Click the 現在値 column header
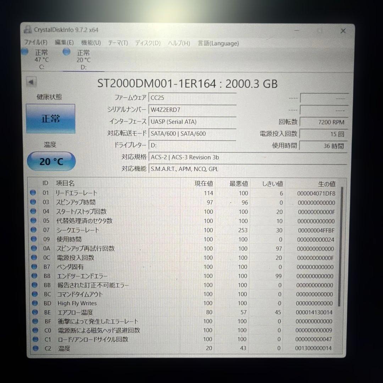The width and height of the screenshot is (383, 383). point(204,184)
